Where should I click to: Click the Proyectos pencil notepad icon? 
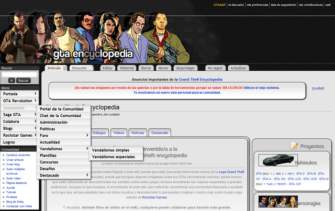pos(294,146)
